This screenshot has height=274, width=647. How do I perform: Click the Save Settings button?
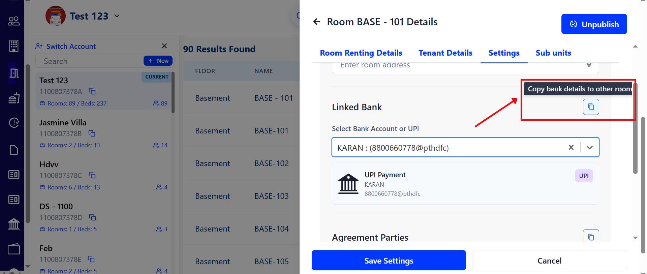pyautogui.click(x=389, y=261)
